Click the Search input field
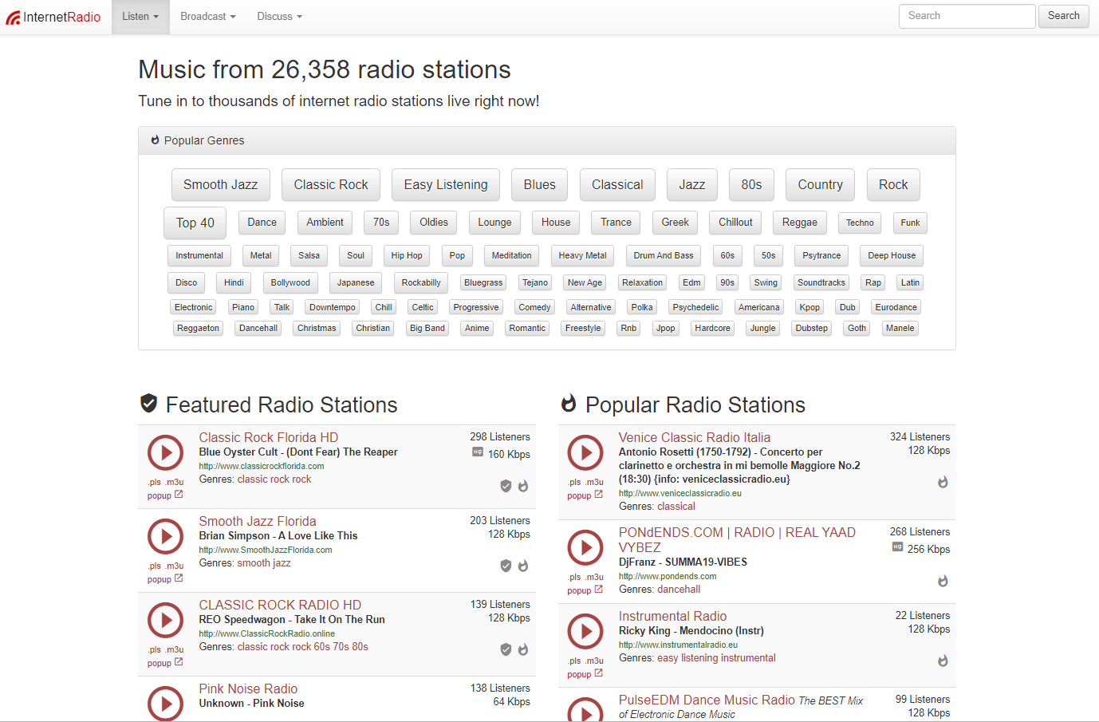 [967, 16]
